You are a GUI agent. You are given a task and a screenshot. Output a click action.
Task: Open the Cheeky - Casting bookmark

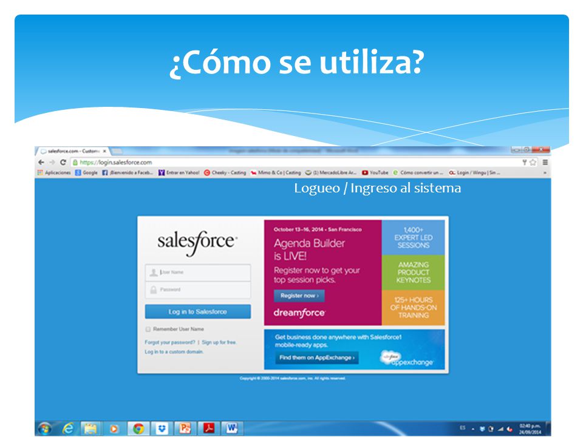[x=225, y=173]
